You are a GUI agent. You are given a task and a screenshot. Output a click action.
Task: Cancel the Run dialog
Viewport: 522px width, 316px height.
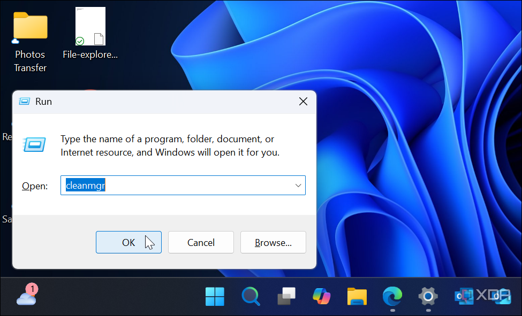point(201,243)
